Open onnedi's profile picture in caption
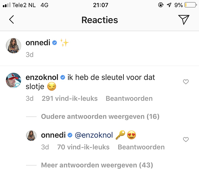199x171 pixels. 13,45
